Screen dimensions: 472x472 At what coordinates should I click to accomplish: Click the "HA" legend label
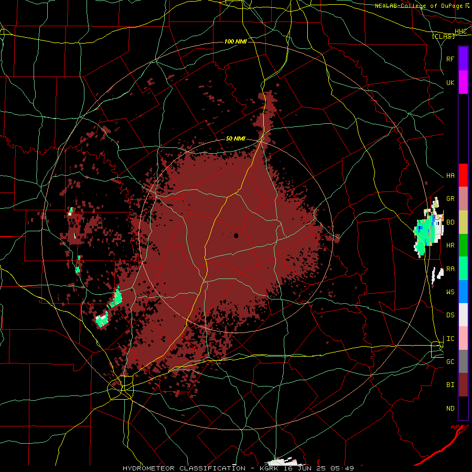click(x=450, y=175)
